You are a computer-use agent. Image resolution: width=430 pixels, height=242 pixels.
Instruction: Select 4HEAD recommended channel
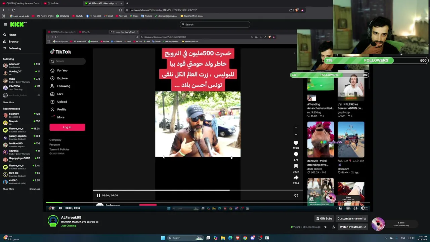[21, 182]
